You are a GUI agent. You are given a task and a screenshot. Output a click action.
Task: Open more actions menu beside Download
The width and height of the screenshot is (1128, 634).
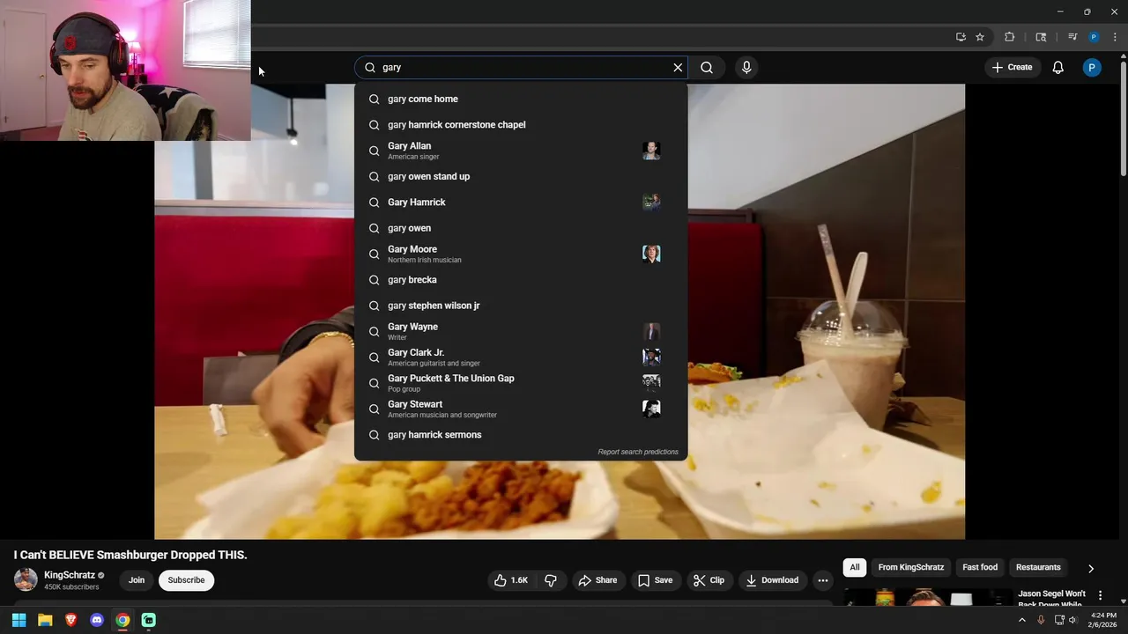pos(822,580)
